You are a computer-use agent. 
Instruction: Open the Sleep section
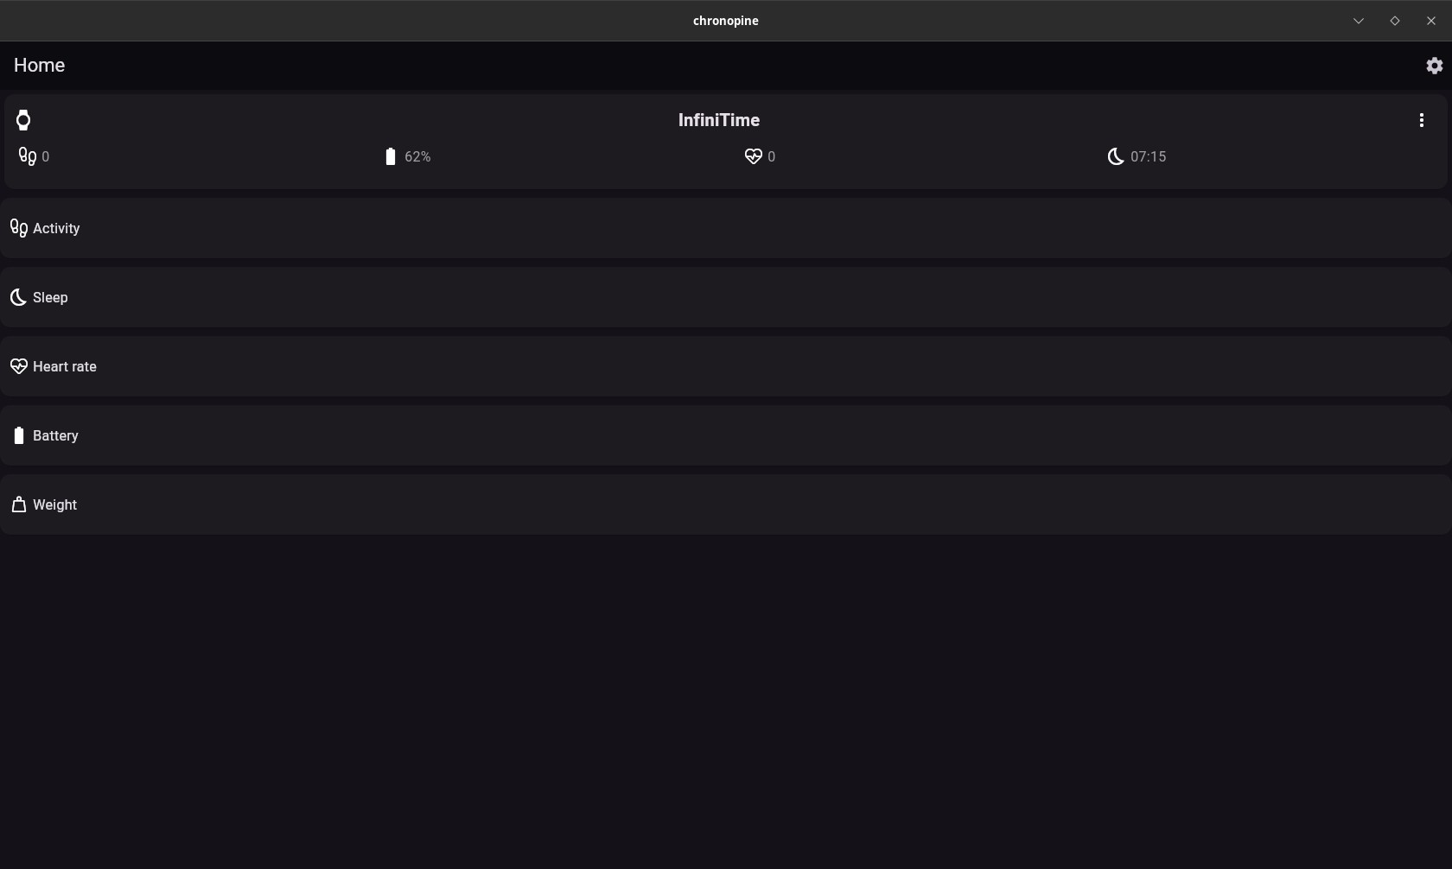click(x=726, y=297)
